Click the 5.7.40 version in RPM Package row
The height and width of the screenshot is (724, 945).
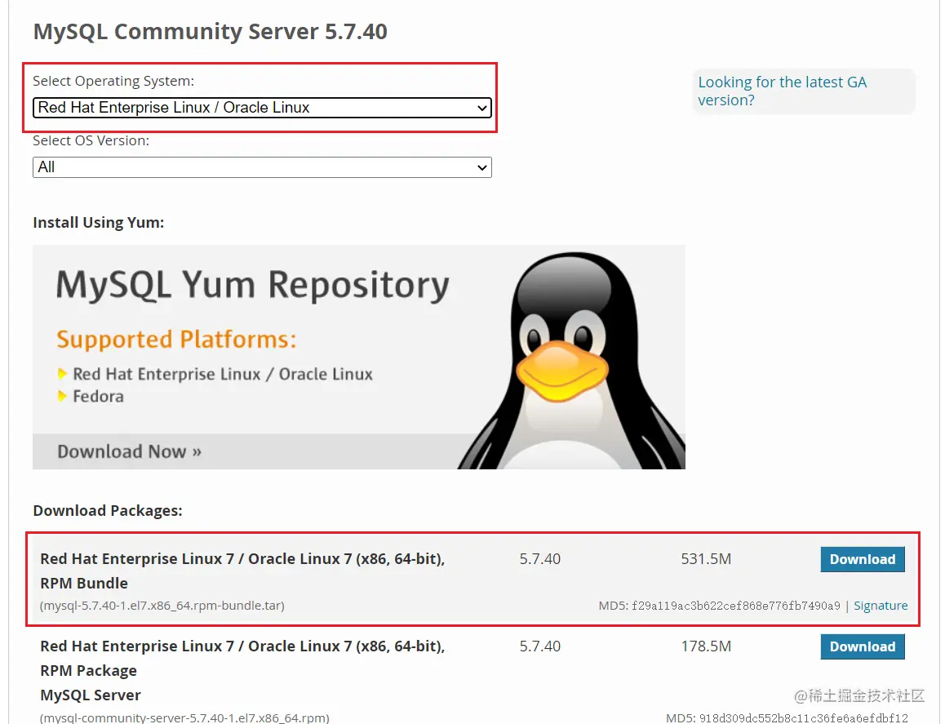click(540, 646)
